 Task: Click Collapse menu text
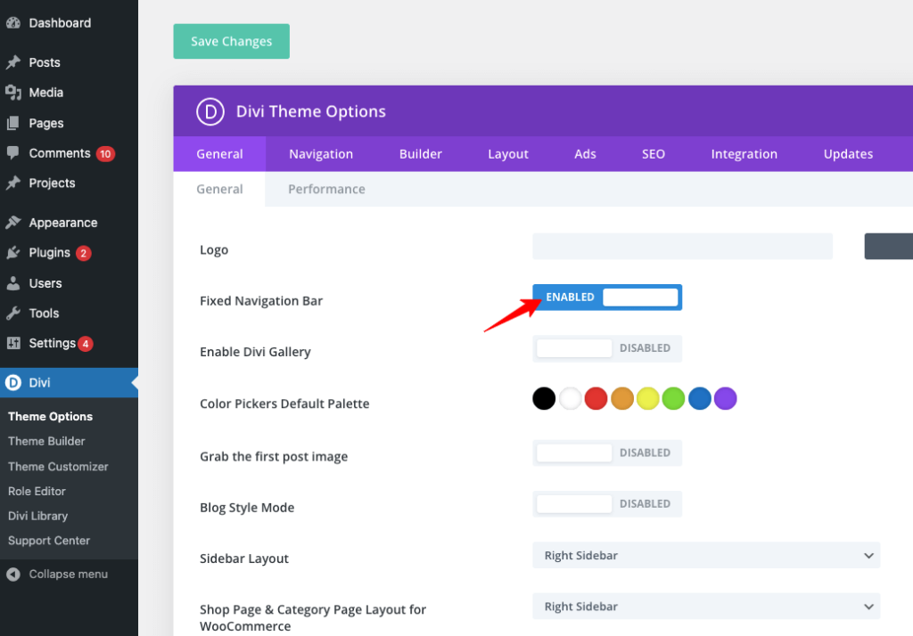(x=68, y=575)
